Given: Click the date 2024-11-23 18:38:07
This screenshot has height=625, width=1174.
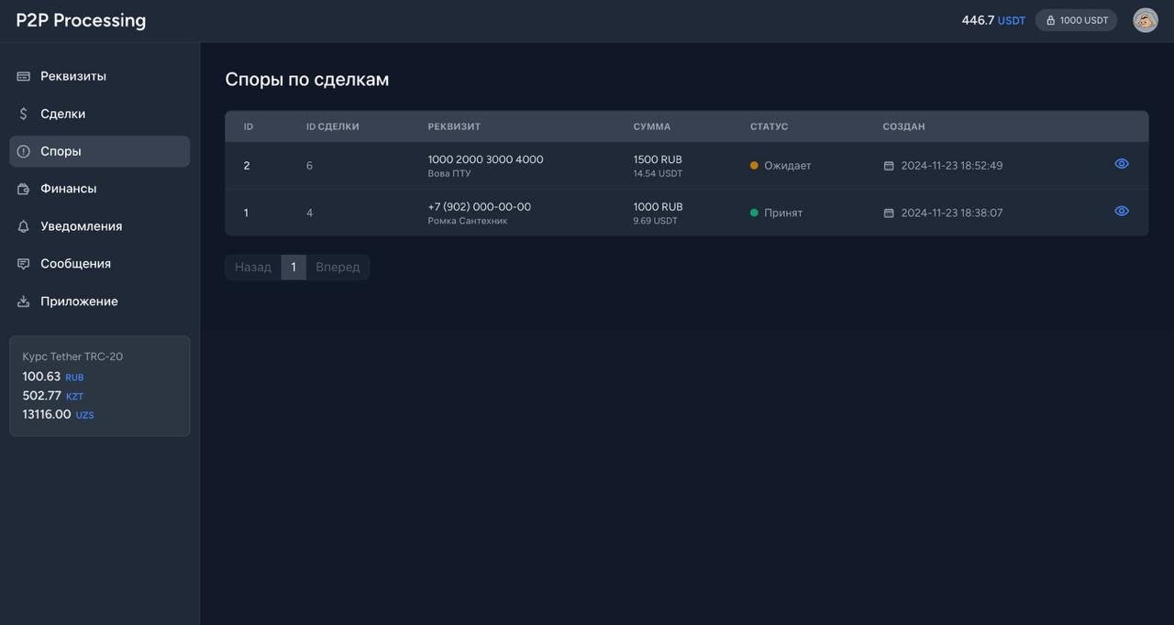Looking at the screenshot, I should [x=952, y=213].
